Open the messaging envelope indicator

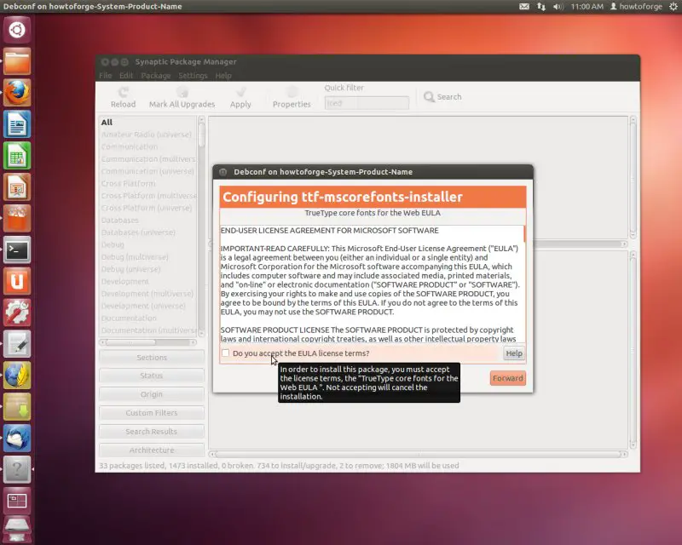(x=524, y=7)
